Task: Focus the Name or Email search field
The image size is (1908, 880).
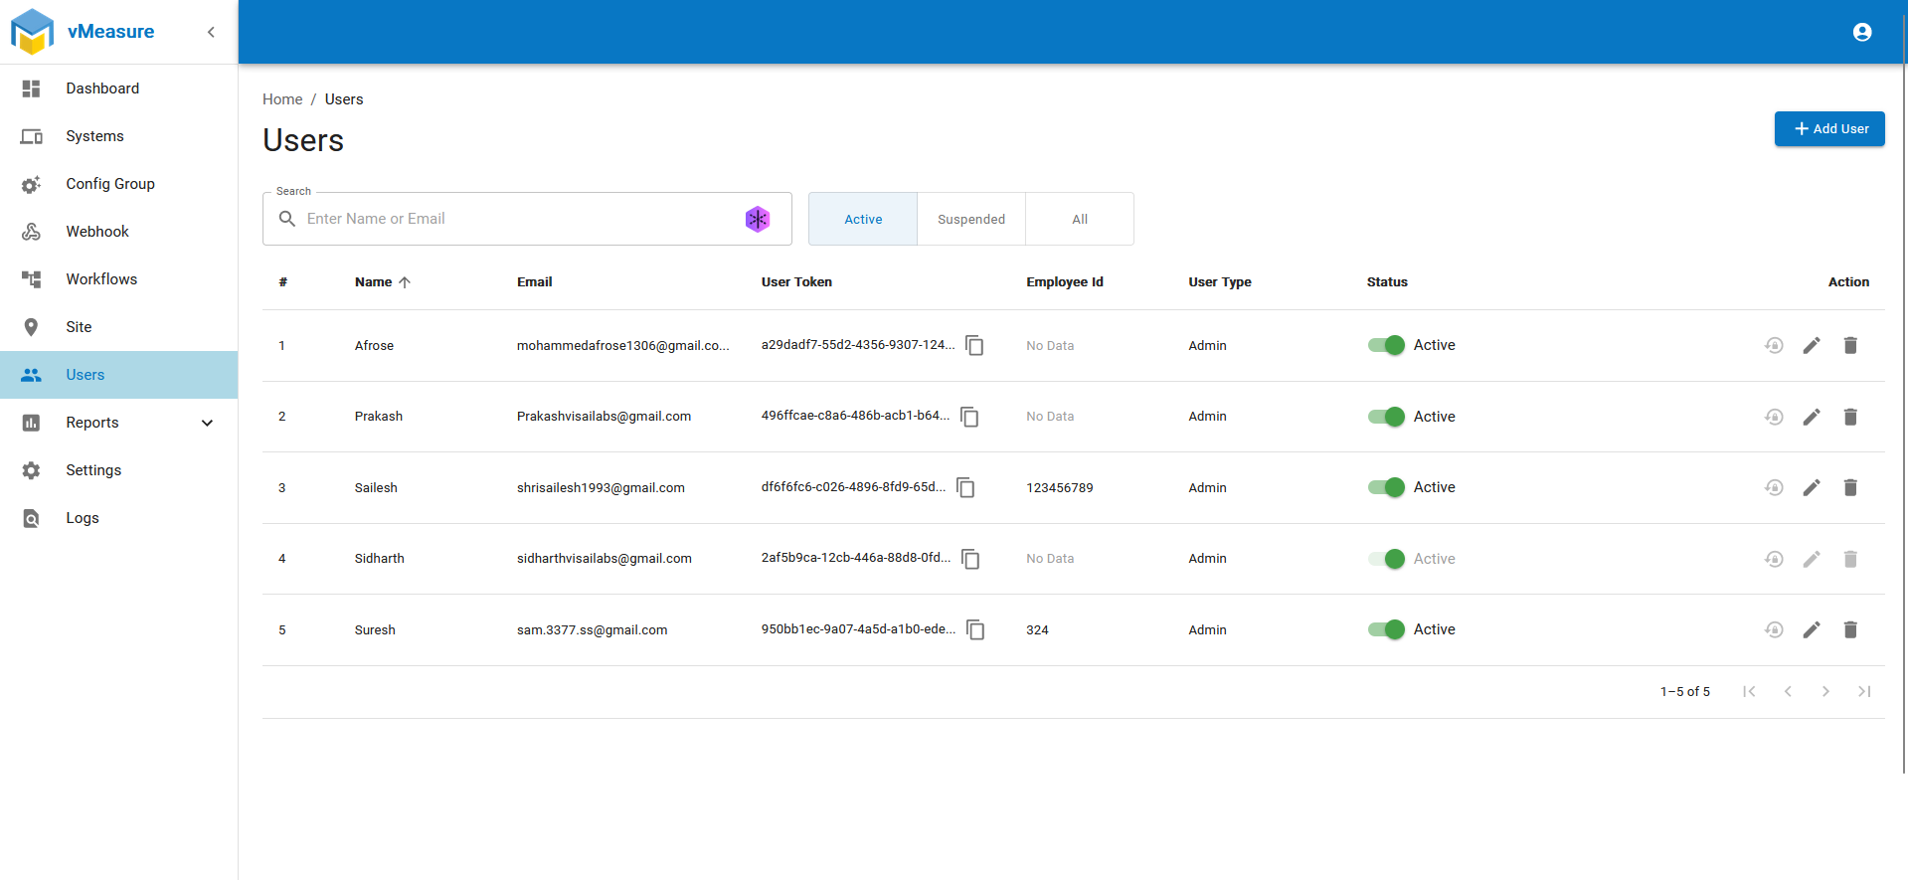Action: (517, 219)
